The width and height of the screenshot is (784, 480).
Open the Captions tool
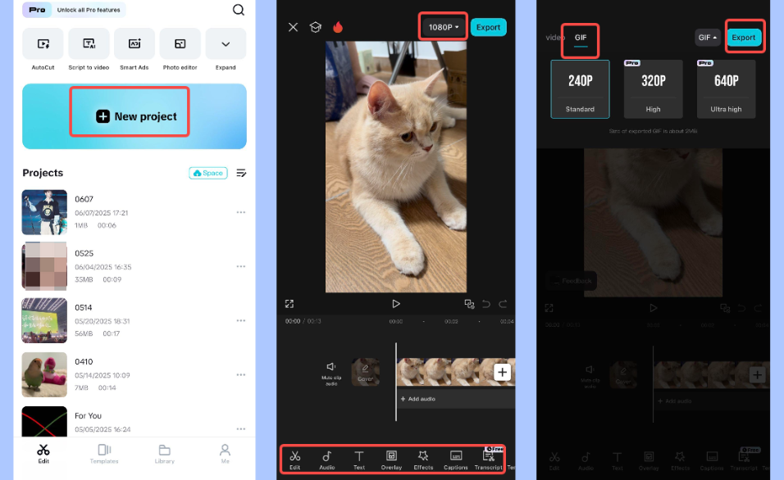tap(455, 459)
